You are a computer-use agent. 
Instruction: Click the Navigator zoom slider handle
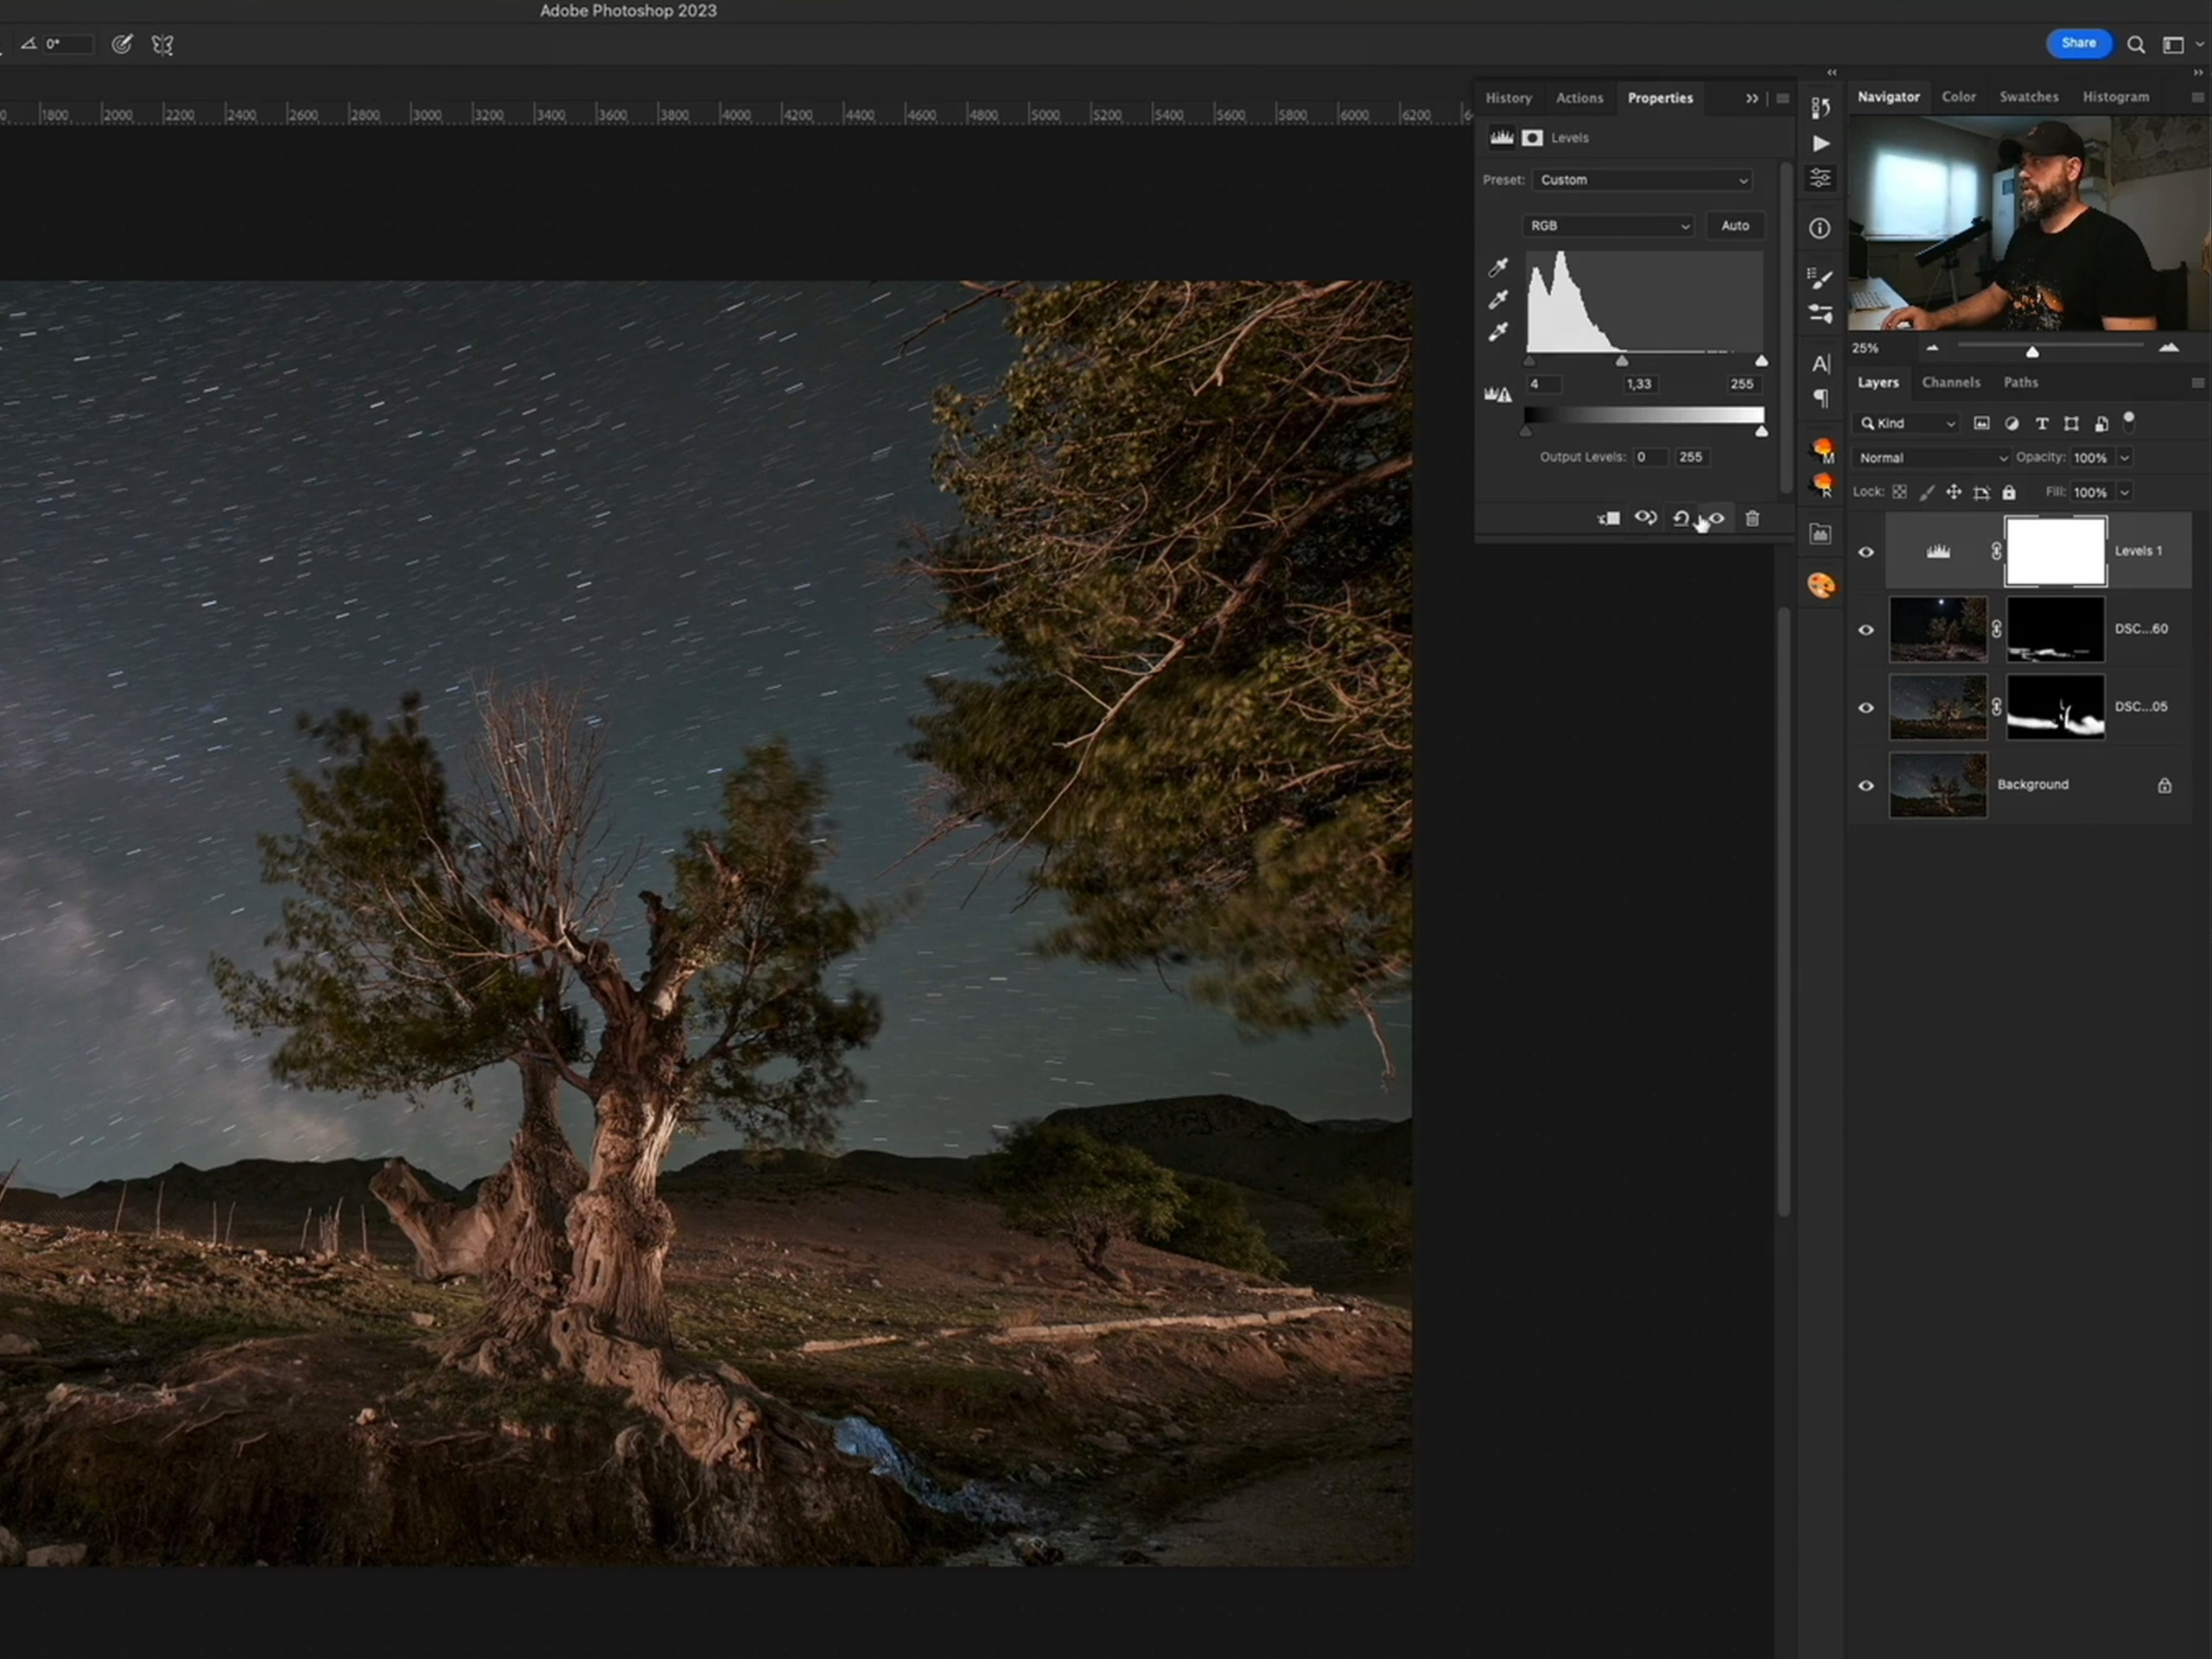point(2031,351)
